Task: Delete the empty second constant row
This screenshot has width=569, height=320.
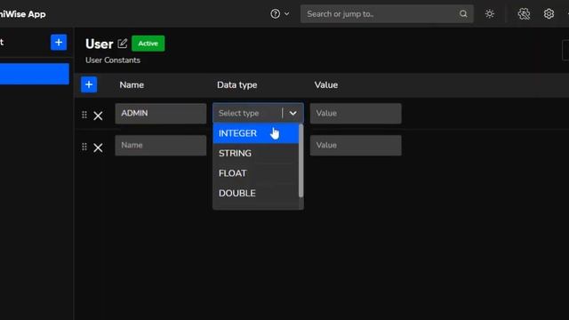Action: (98, 148)
